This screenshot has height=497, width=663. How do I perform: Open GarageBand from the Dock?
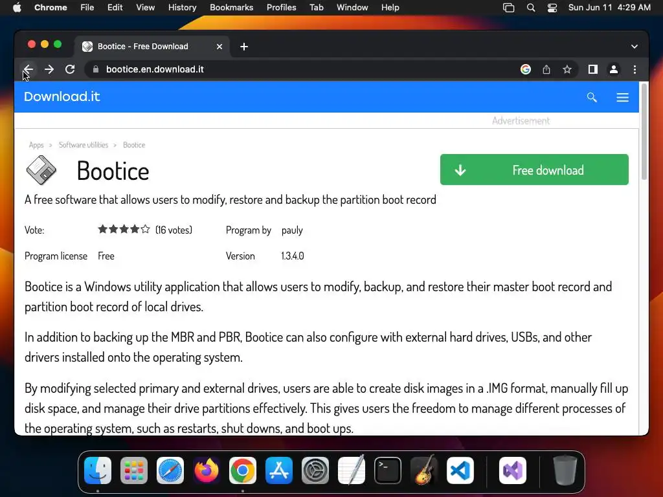tap(424, 470)
